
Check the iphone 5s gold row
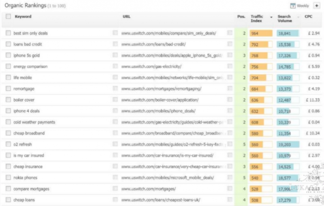pyautogui.click(x=8, y=55)
